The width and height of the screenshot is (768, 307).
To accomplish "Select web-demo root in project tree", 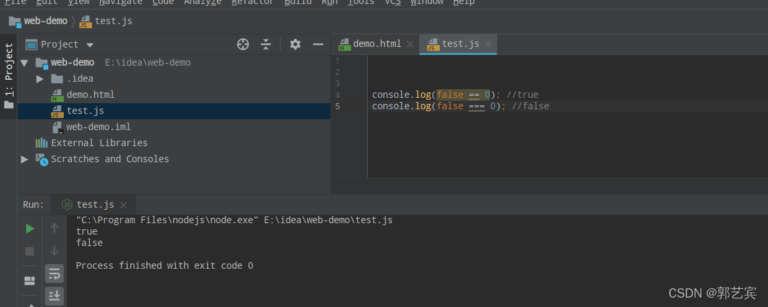I will [x=73, y=62].
